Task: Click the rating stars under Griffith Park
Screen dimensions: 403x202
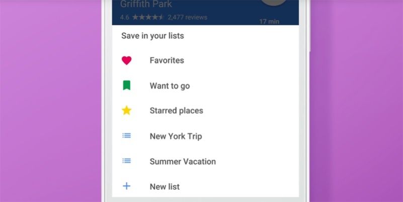Action: pos(148,17)
